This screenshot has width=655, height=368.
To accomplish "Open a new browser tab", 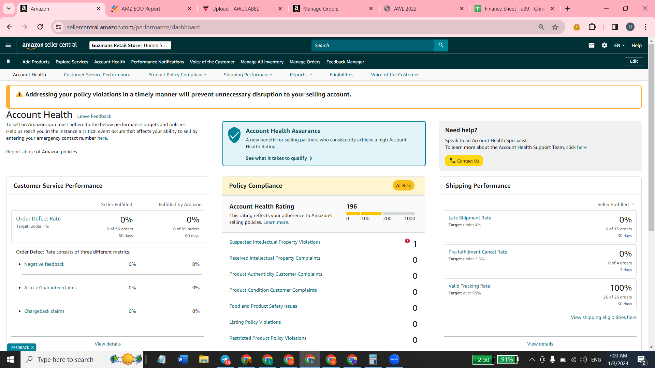I will [x=567, y=9].
